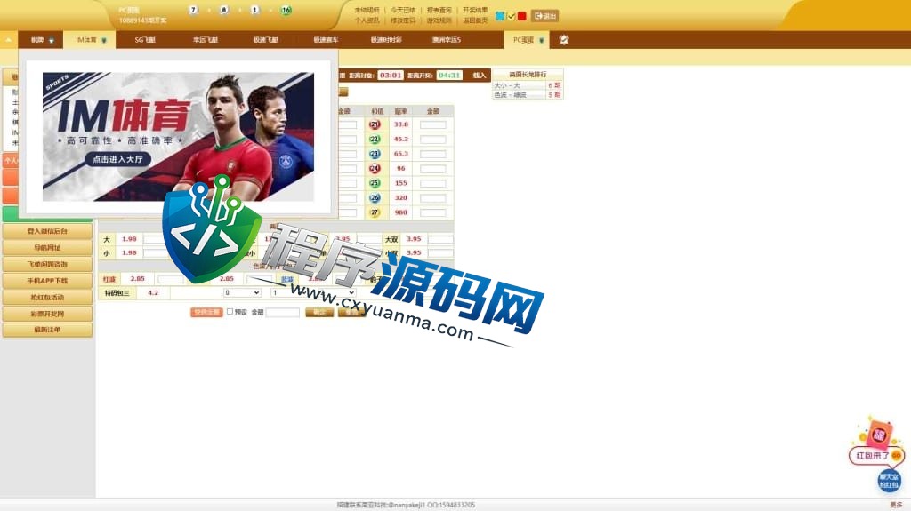Click the 个人资讯 header link
This screenshot has height=511, width=911.
pyautogui.click(x=367, y=20)
